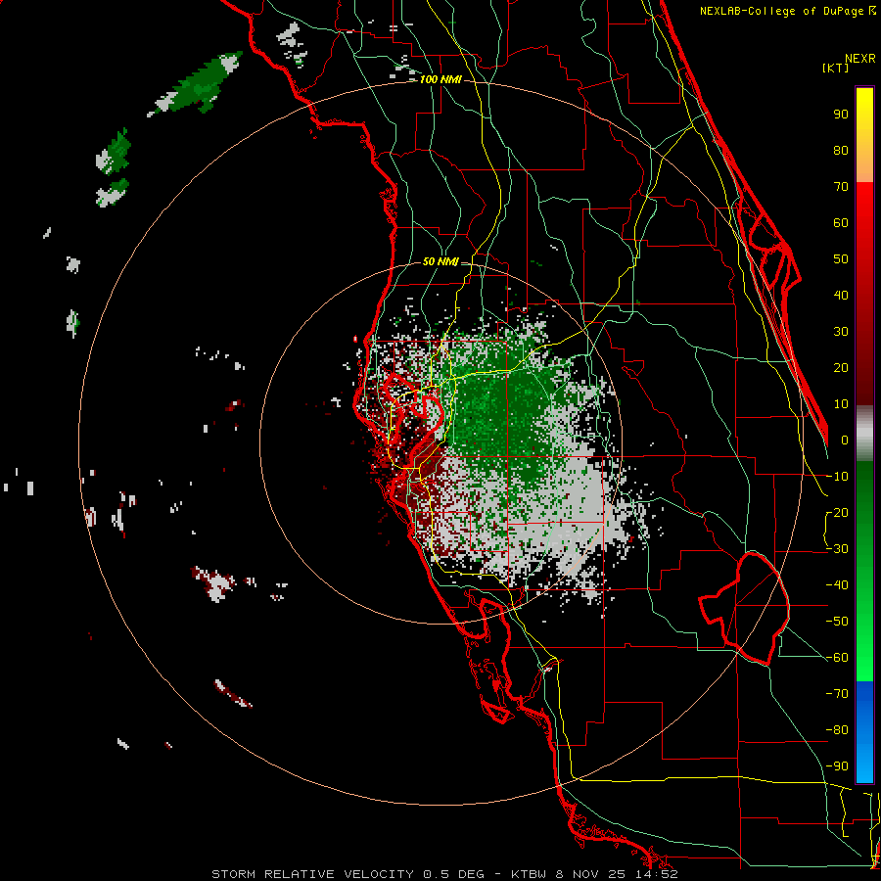Click the 30 knot scale label
881x881 pixels.
point(841,332)
